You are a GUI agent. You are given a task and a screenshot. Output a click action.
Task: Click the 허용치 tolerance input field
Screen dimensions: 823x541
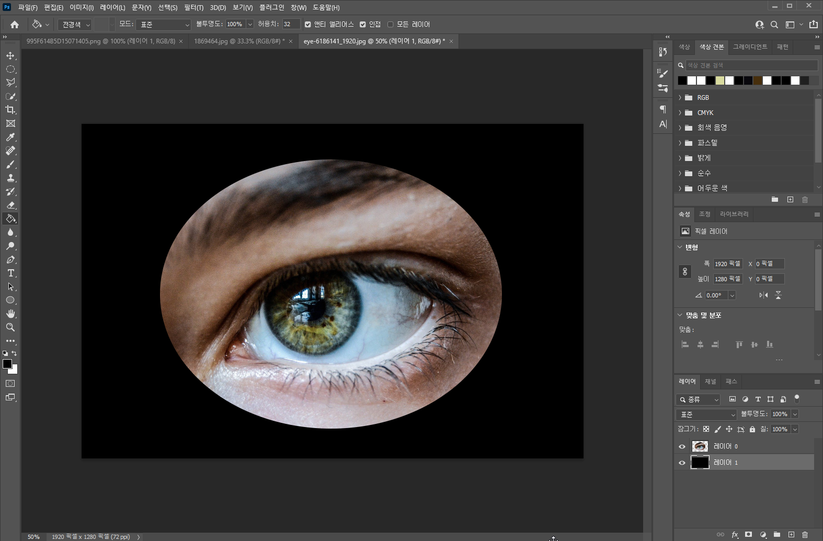291,25
